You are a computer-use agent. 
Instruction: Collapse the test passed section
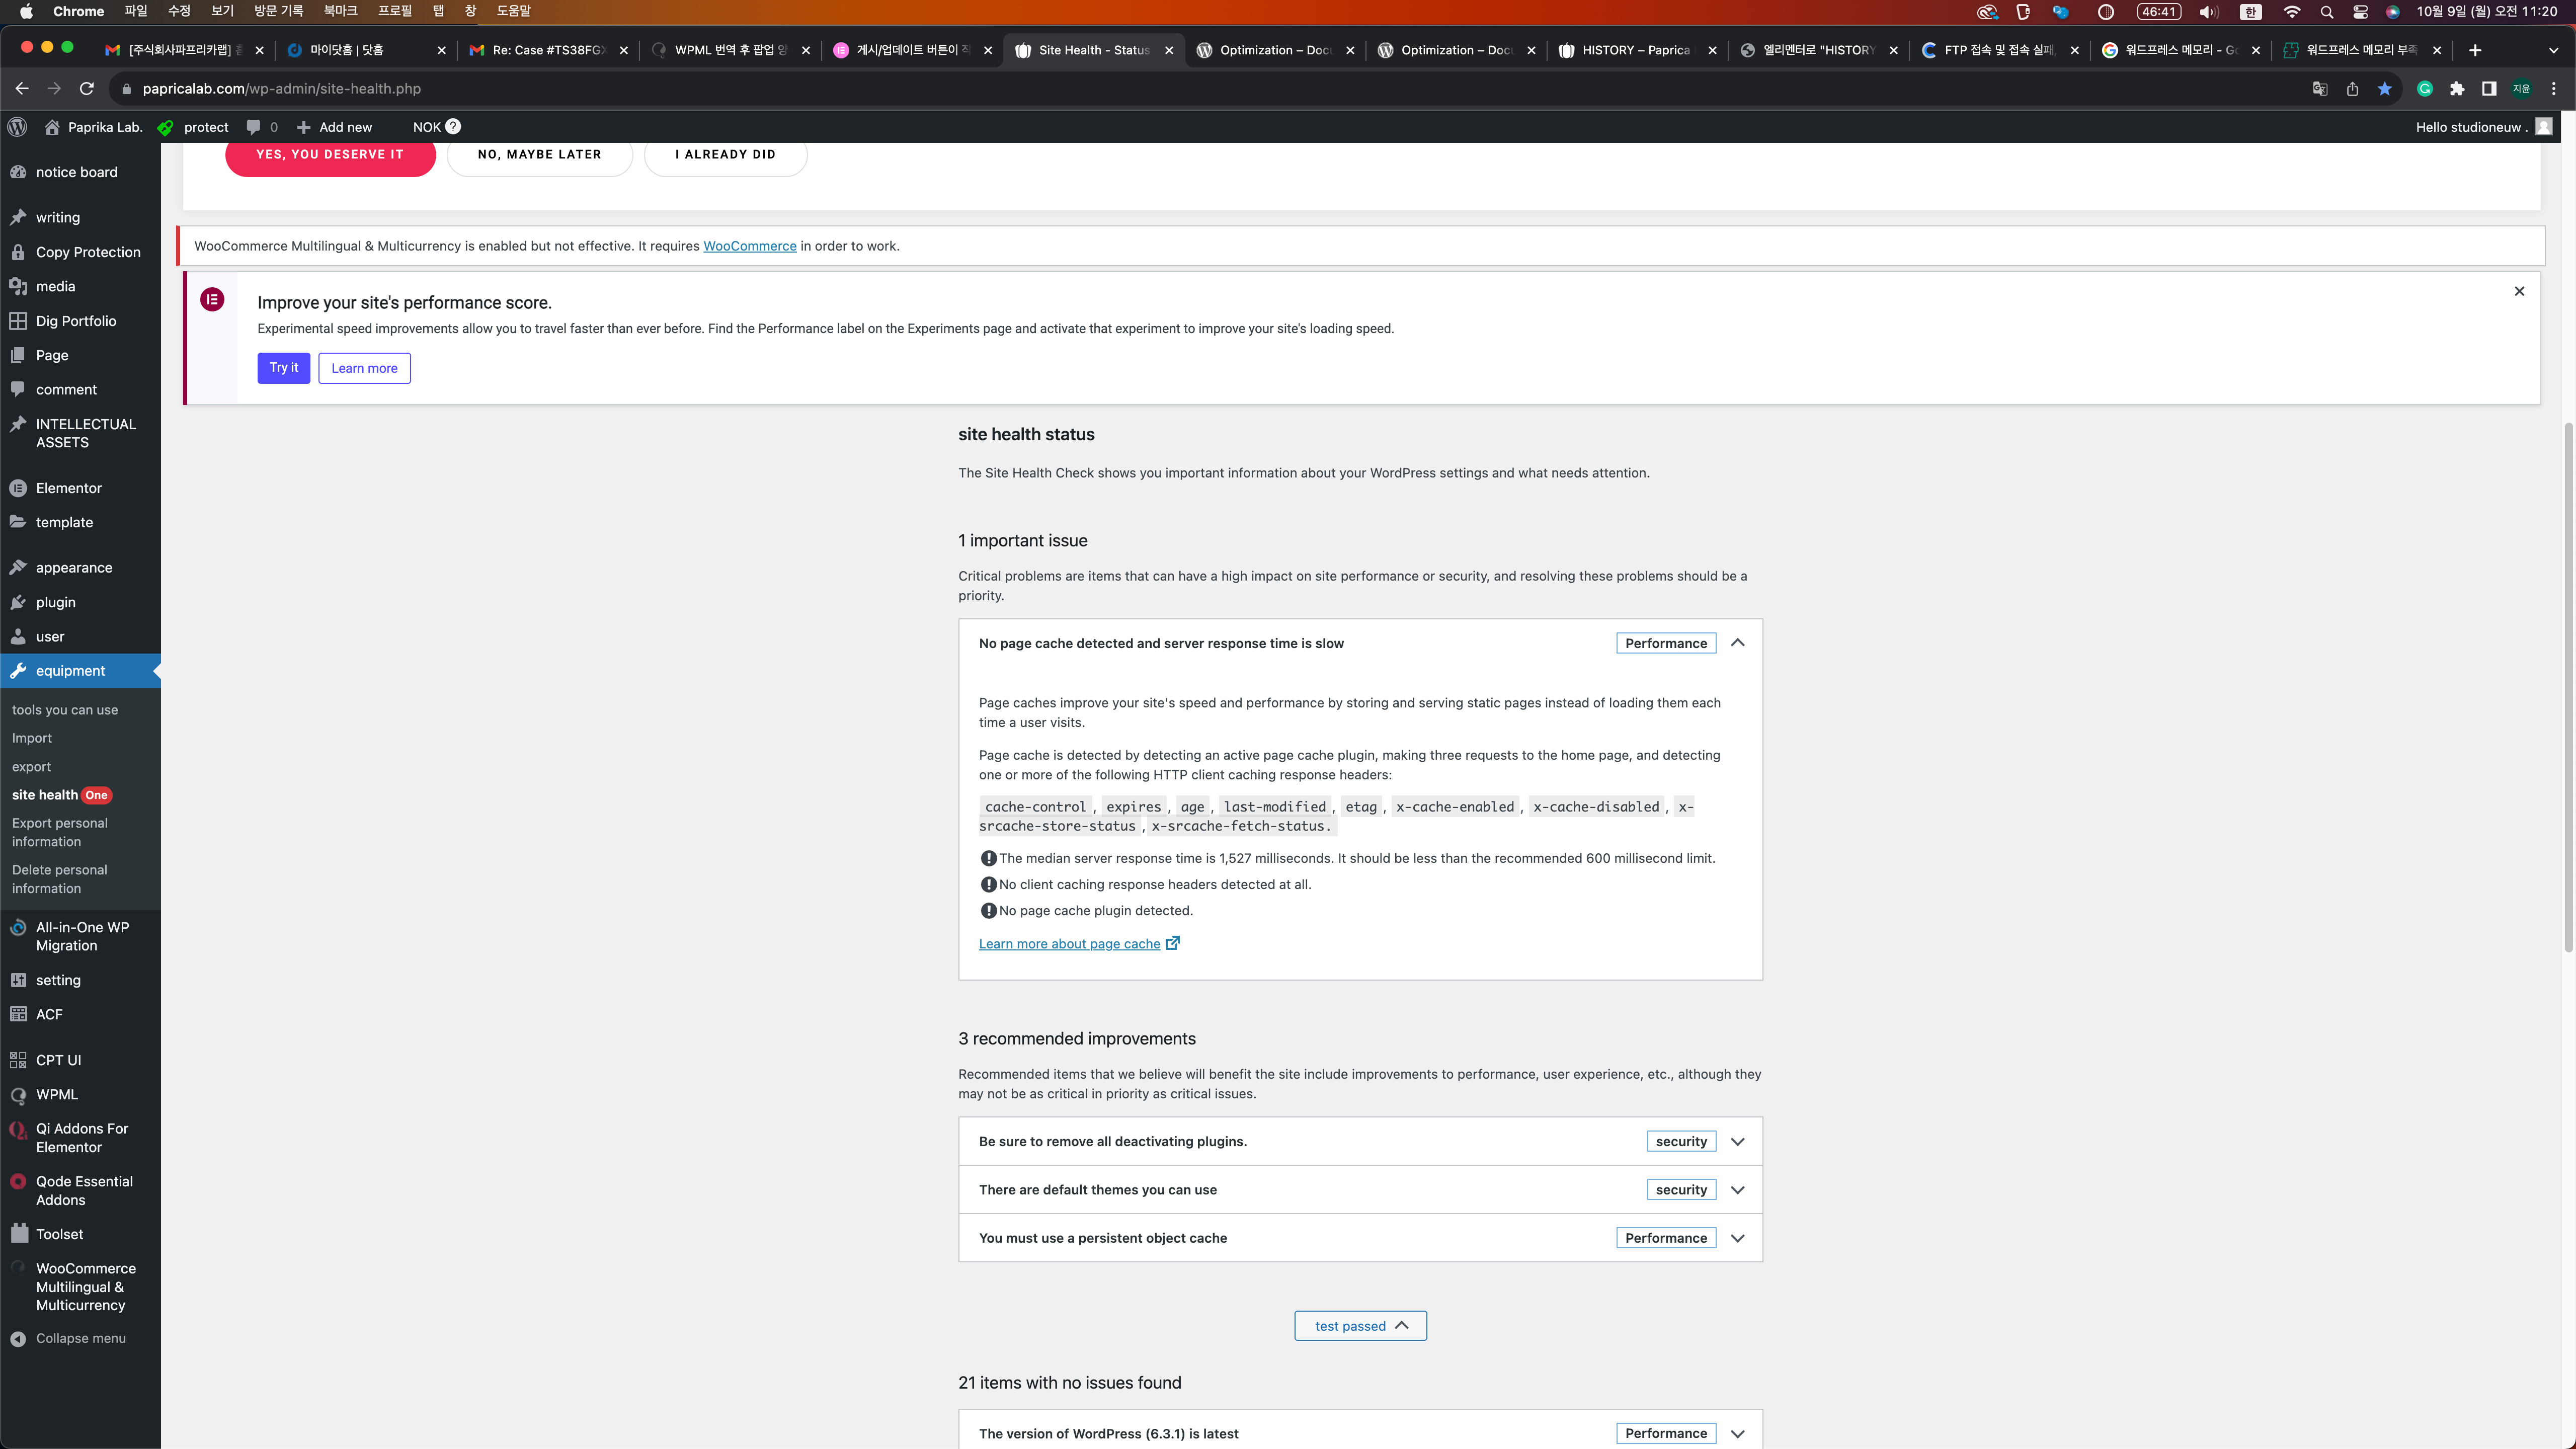[1360, 1326]
